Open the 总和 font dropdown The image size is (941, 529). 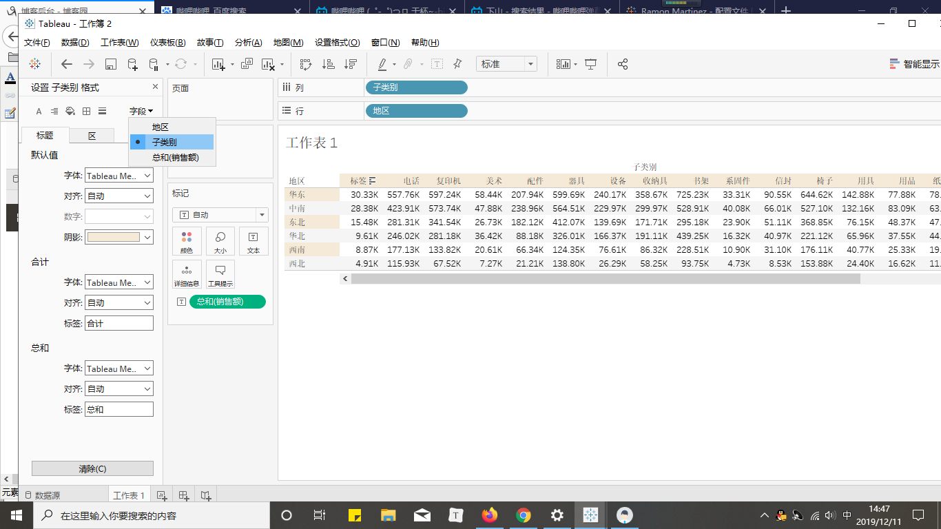click(x=119, y=369)
